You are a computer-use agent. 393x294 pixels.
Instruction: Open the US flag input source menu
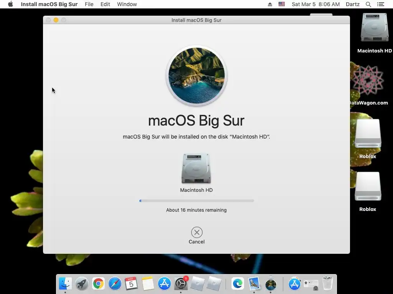[282, 4]
